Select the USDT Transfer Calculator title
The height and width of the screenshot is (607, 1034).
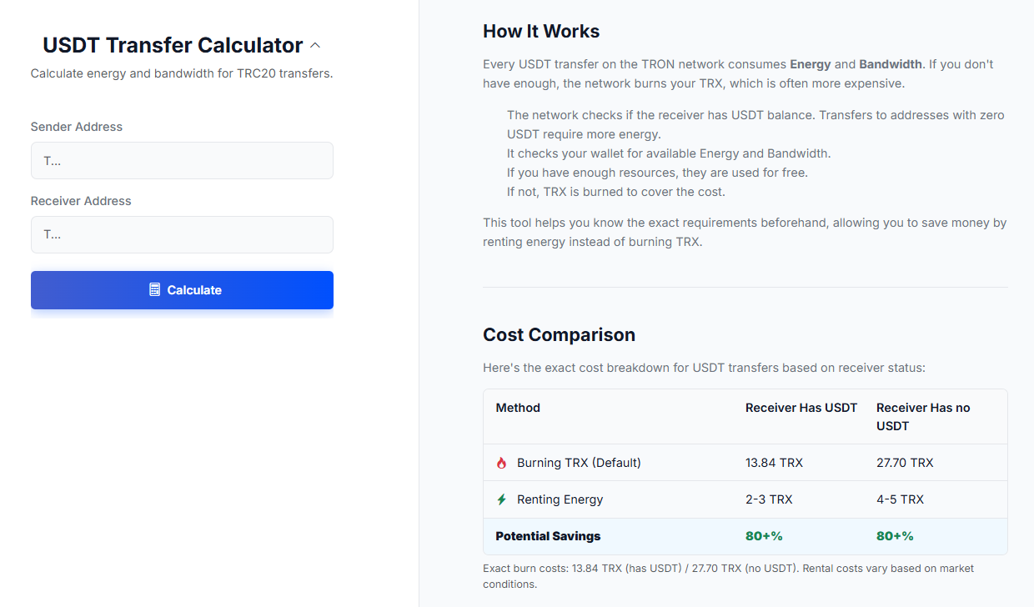click(x=173, y=45)
